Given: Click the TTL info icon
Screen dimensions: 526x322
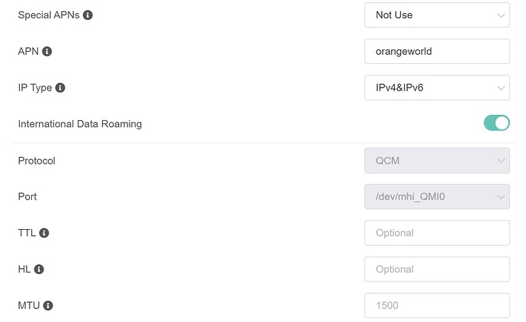Looking at the screenshot, I should [x=44, y=233].
